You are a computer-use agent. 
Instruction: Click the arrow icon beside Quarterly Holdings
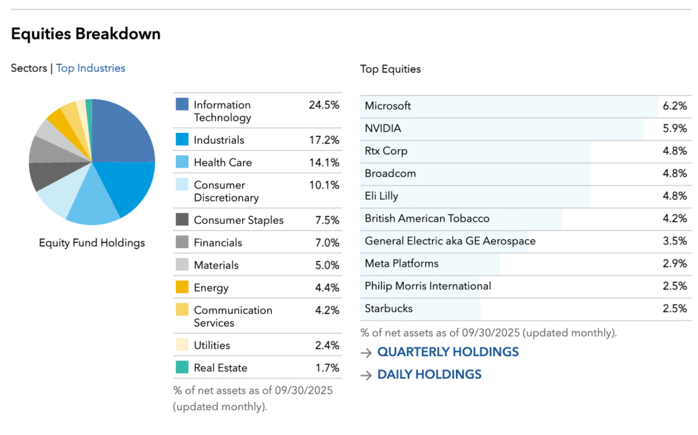pyautogui.click(x=366, y=352)
